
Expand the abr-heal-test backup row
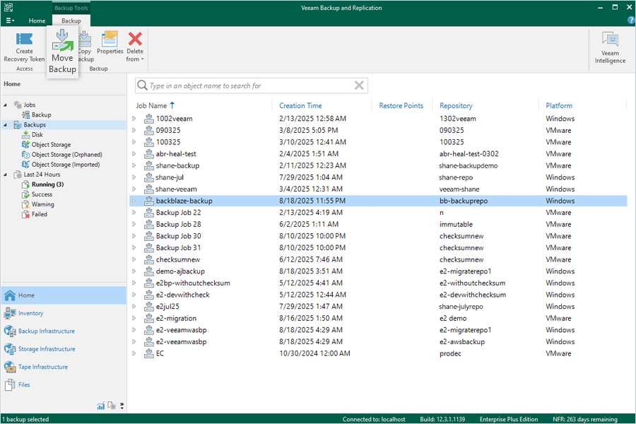pos(134,154)
